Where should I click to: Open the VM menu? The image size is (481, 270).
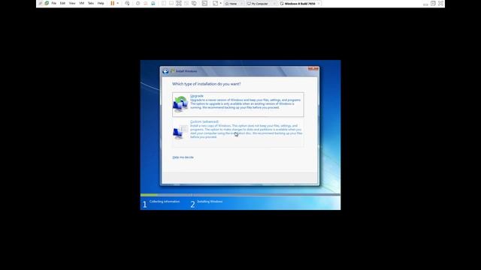click(82, 3)
